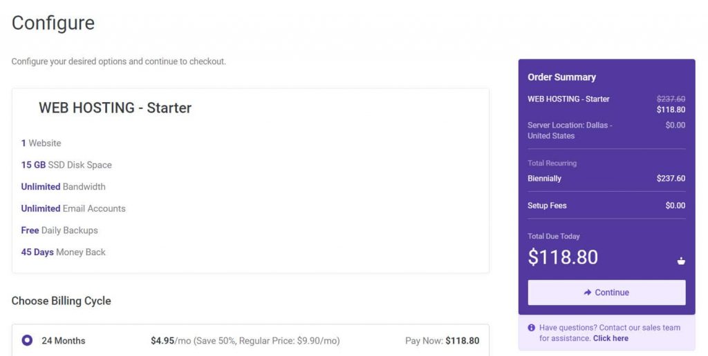Viewport: 708px width, 356px height.
Task: Click the large Total Due Today amount
Action: click(563, 257)
